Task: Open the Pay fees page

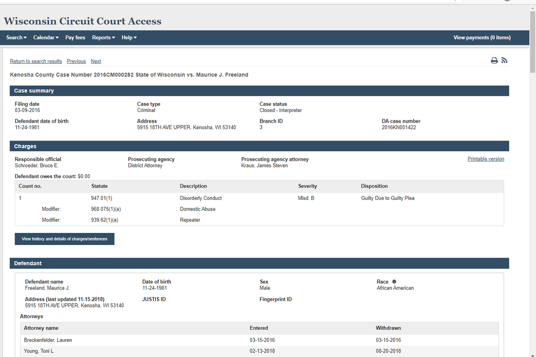Action: coord(75,37)
